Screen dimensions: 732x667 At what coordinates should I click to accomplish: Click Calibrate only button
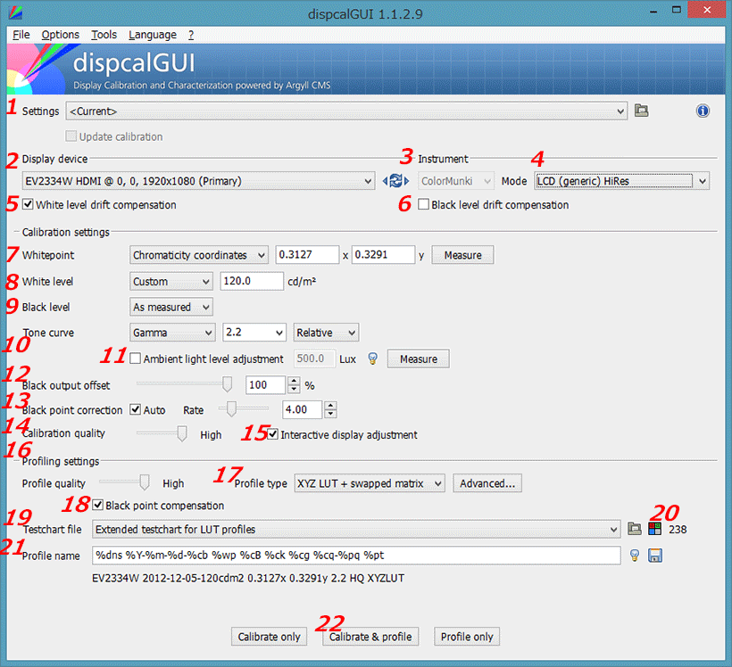point(269,637)
